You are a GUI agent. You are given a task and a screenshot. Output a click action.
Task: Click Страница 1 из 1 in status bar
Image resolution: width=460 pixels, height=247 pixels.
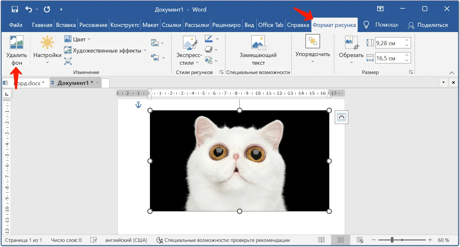[24, 240]
